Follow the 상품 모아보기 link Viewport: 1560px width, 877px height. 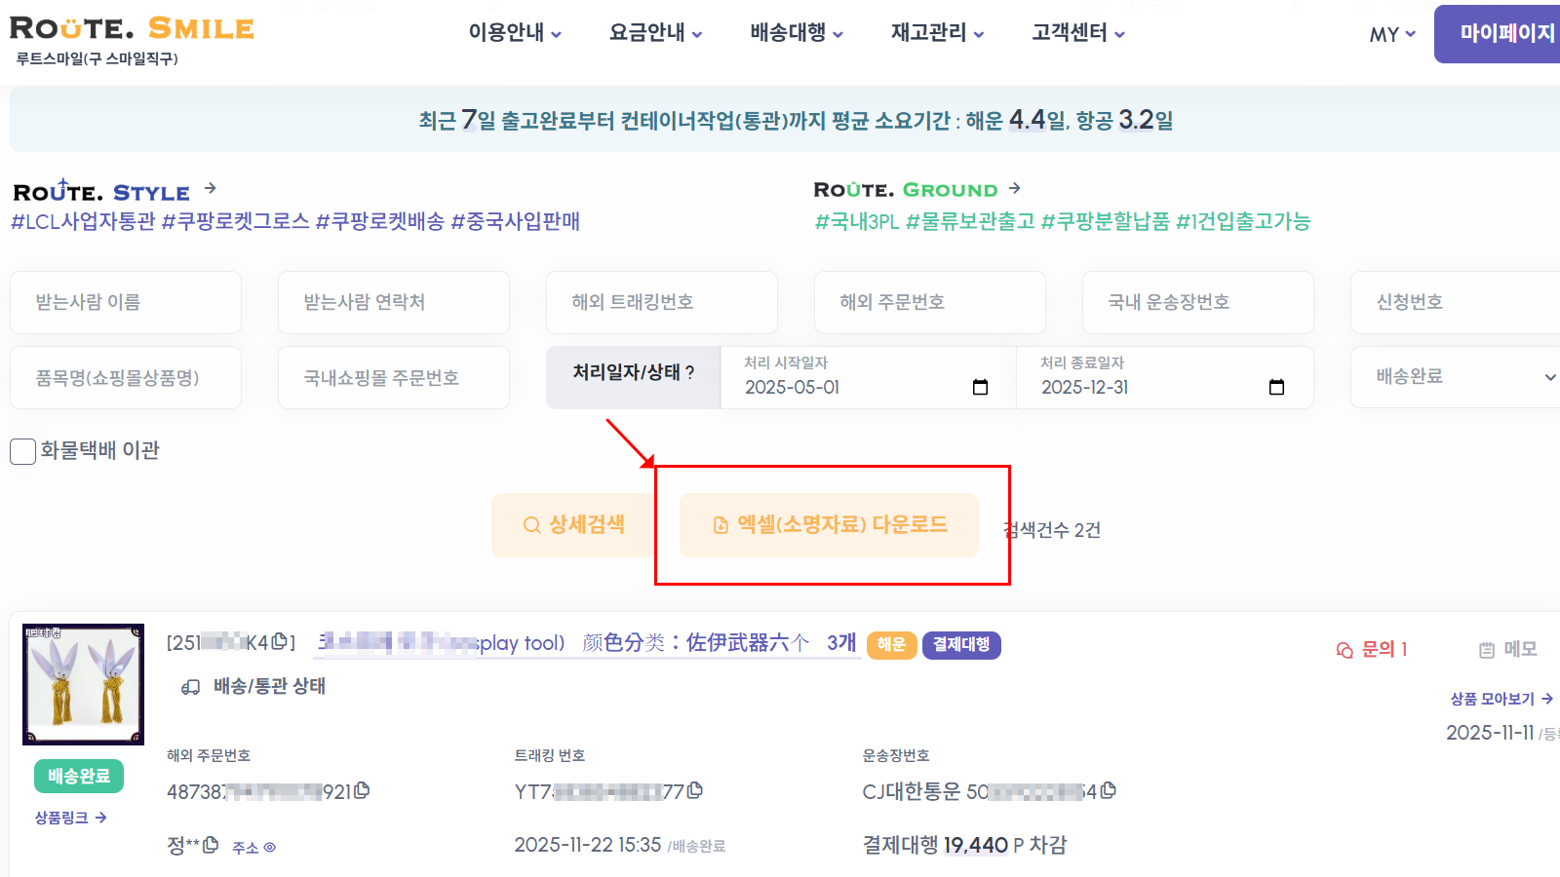point(1491,699)
